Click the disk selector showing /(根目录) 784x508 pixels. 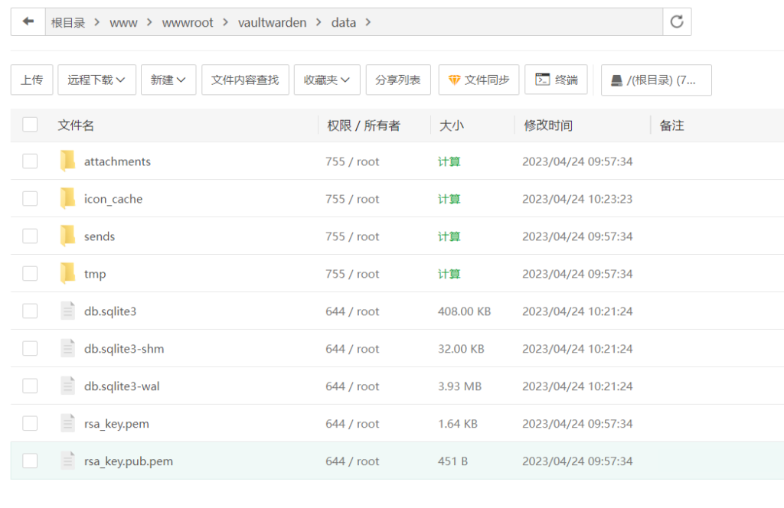coord(655,80)
